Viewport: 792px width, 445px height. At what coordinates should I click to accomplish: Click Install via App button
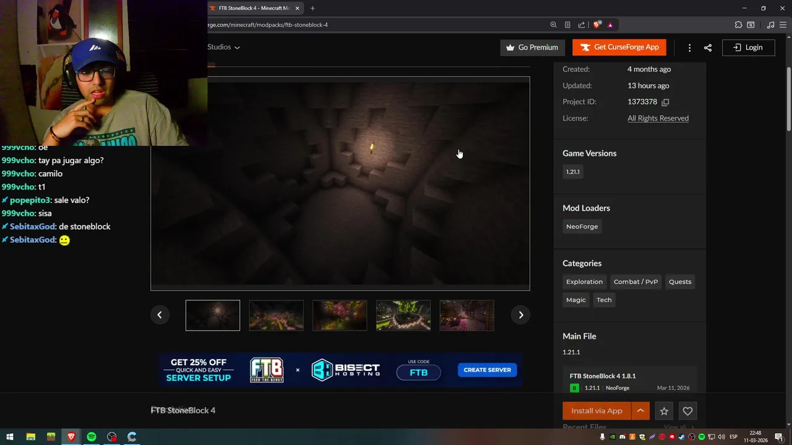point(596,411)
